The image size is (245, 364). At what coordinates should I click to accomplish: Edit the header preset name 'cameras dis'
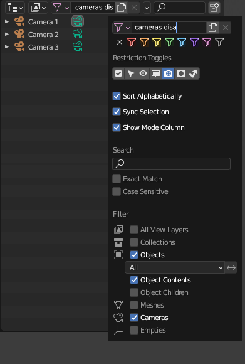(93, 8)
